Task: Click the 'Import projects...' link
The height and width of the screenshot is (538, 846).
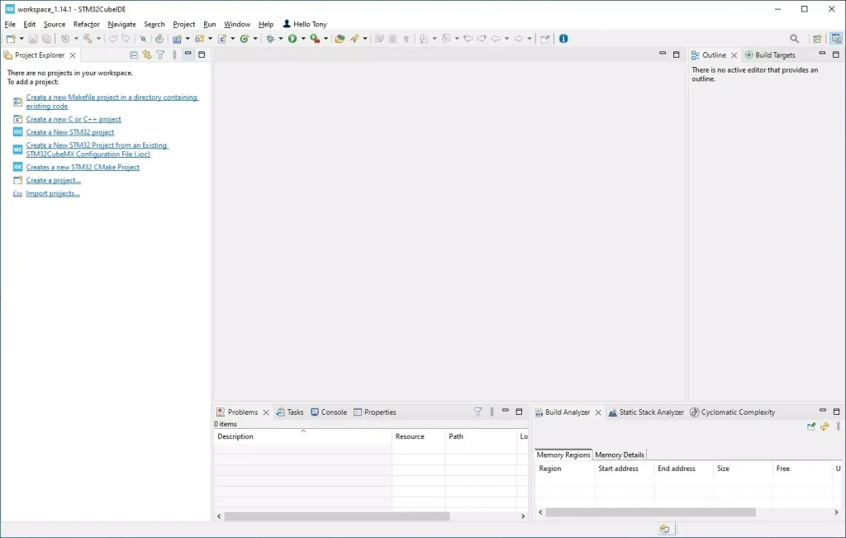Action: [53, 193]
